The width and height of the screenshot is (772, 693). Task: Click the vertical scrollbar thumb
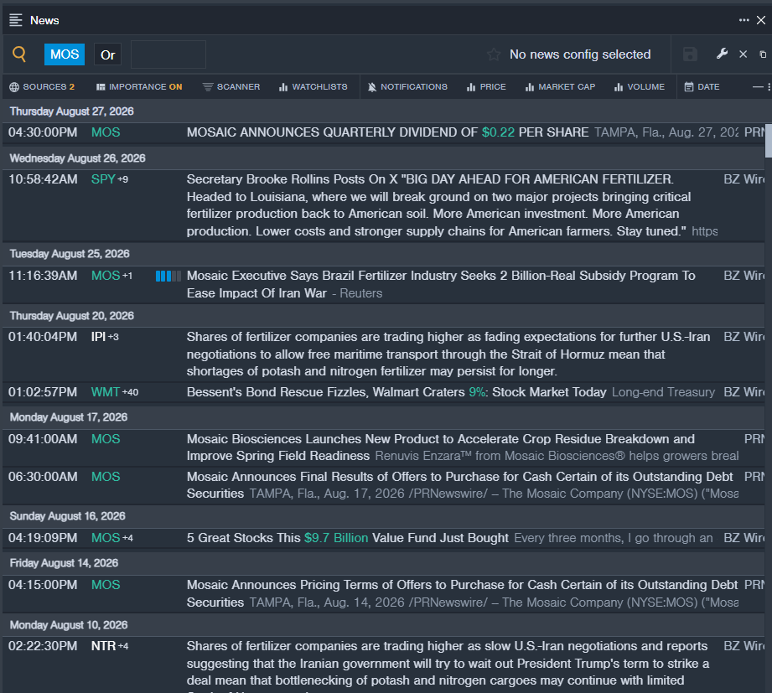coord(768,140)
